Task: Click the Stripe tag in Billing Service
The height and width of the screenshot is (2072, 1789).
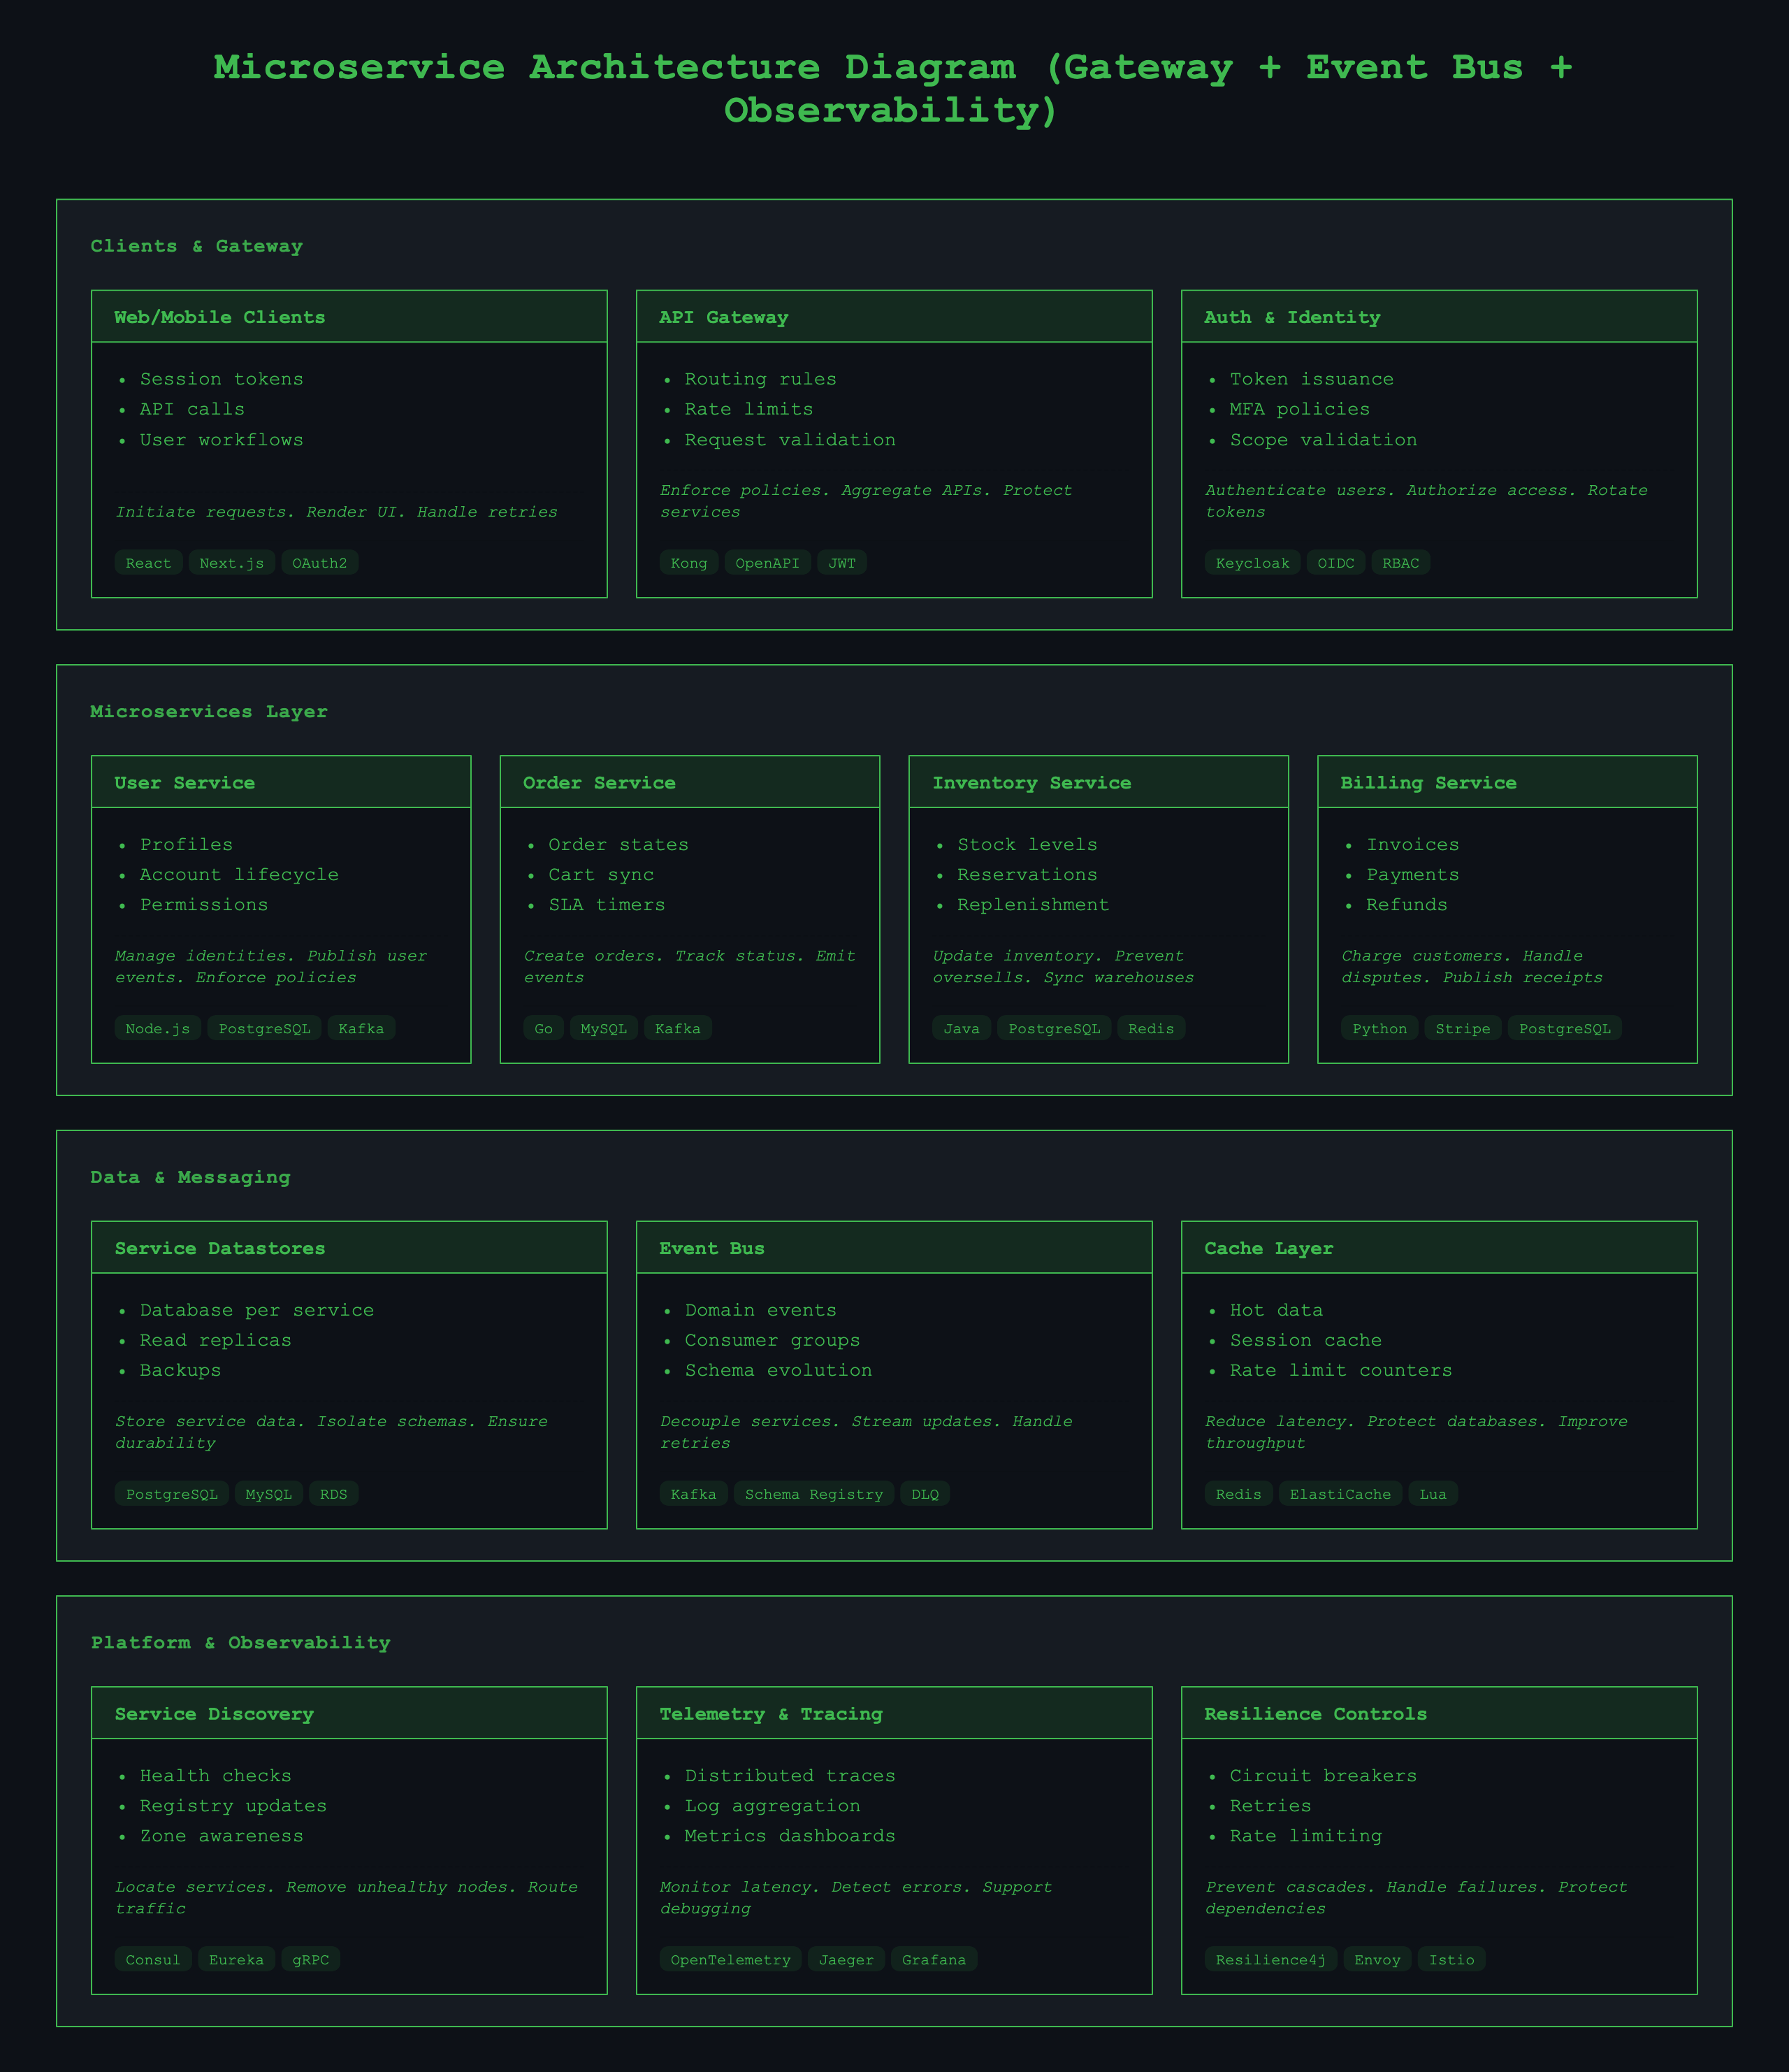Action: pos(1462,1028)
